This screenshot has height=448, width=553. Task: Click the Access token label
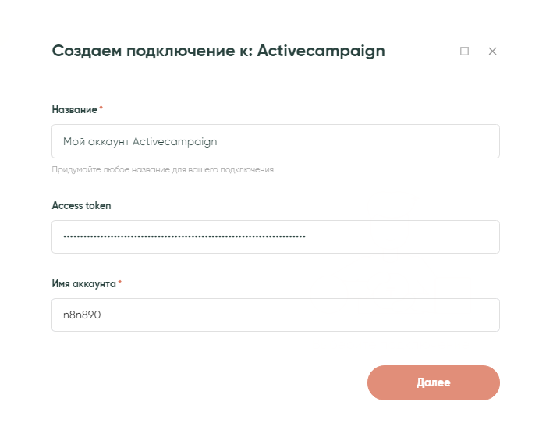point(81,205)
